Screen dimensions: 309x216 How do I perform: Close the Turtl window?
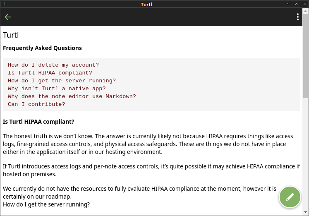click(304, 4)
